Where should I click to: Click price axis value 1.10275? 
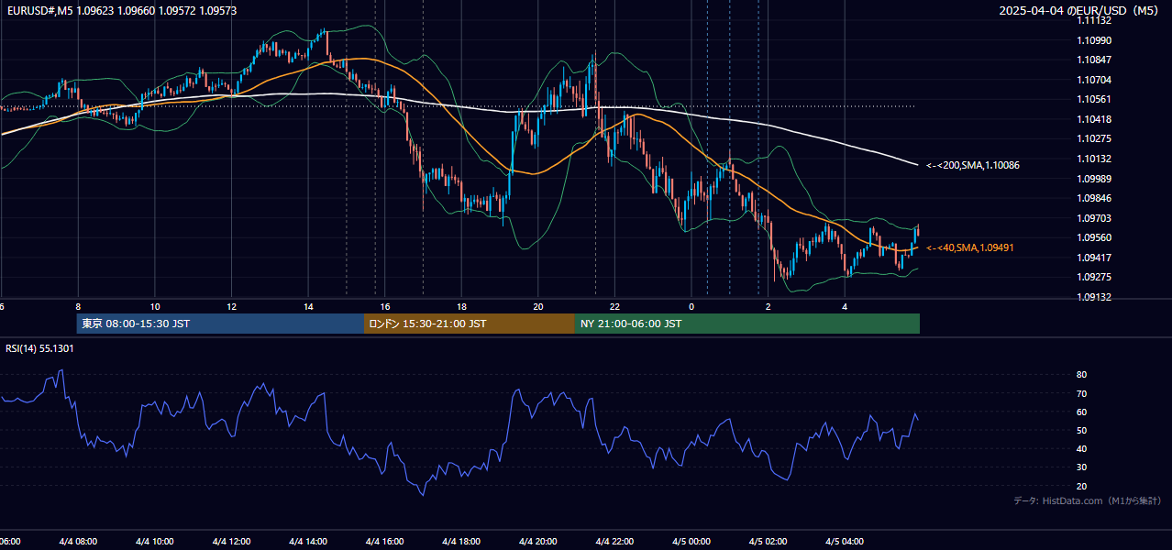click(x=1094, y=138)
